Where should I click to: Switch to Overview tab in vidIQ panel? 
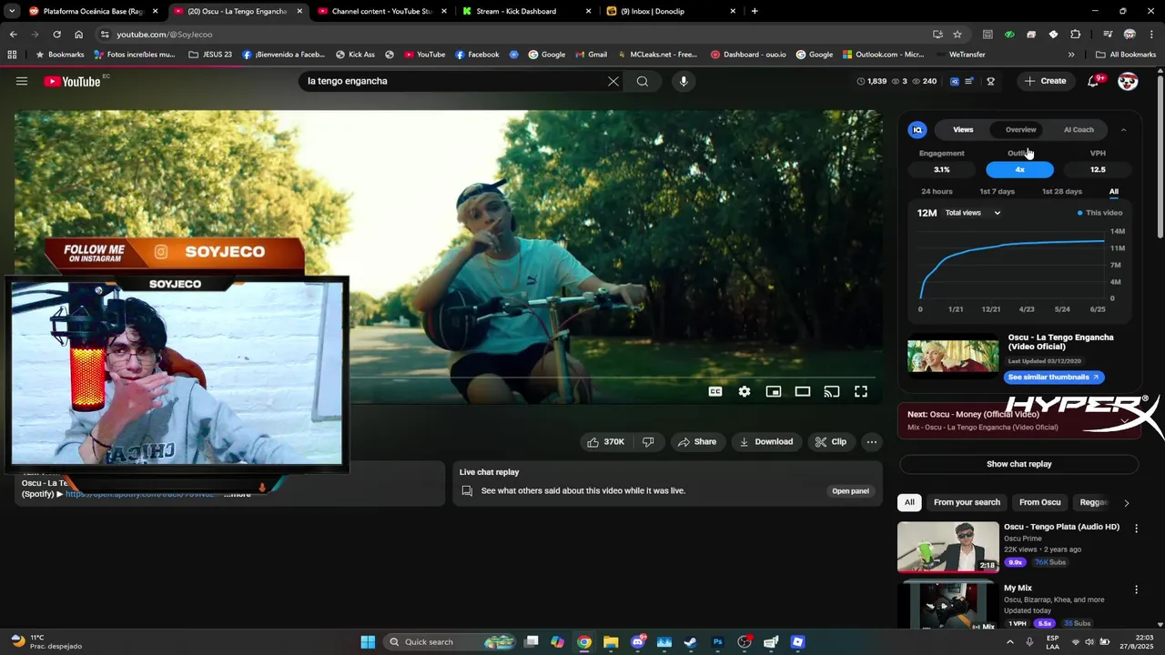tap(1020, 129)
